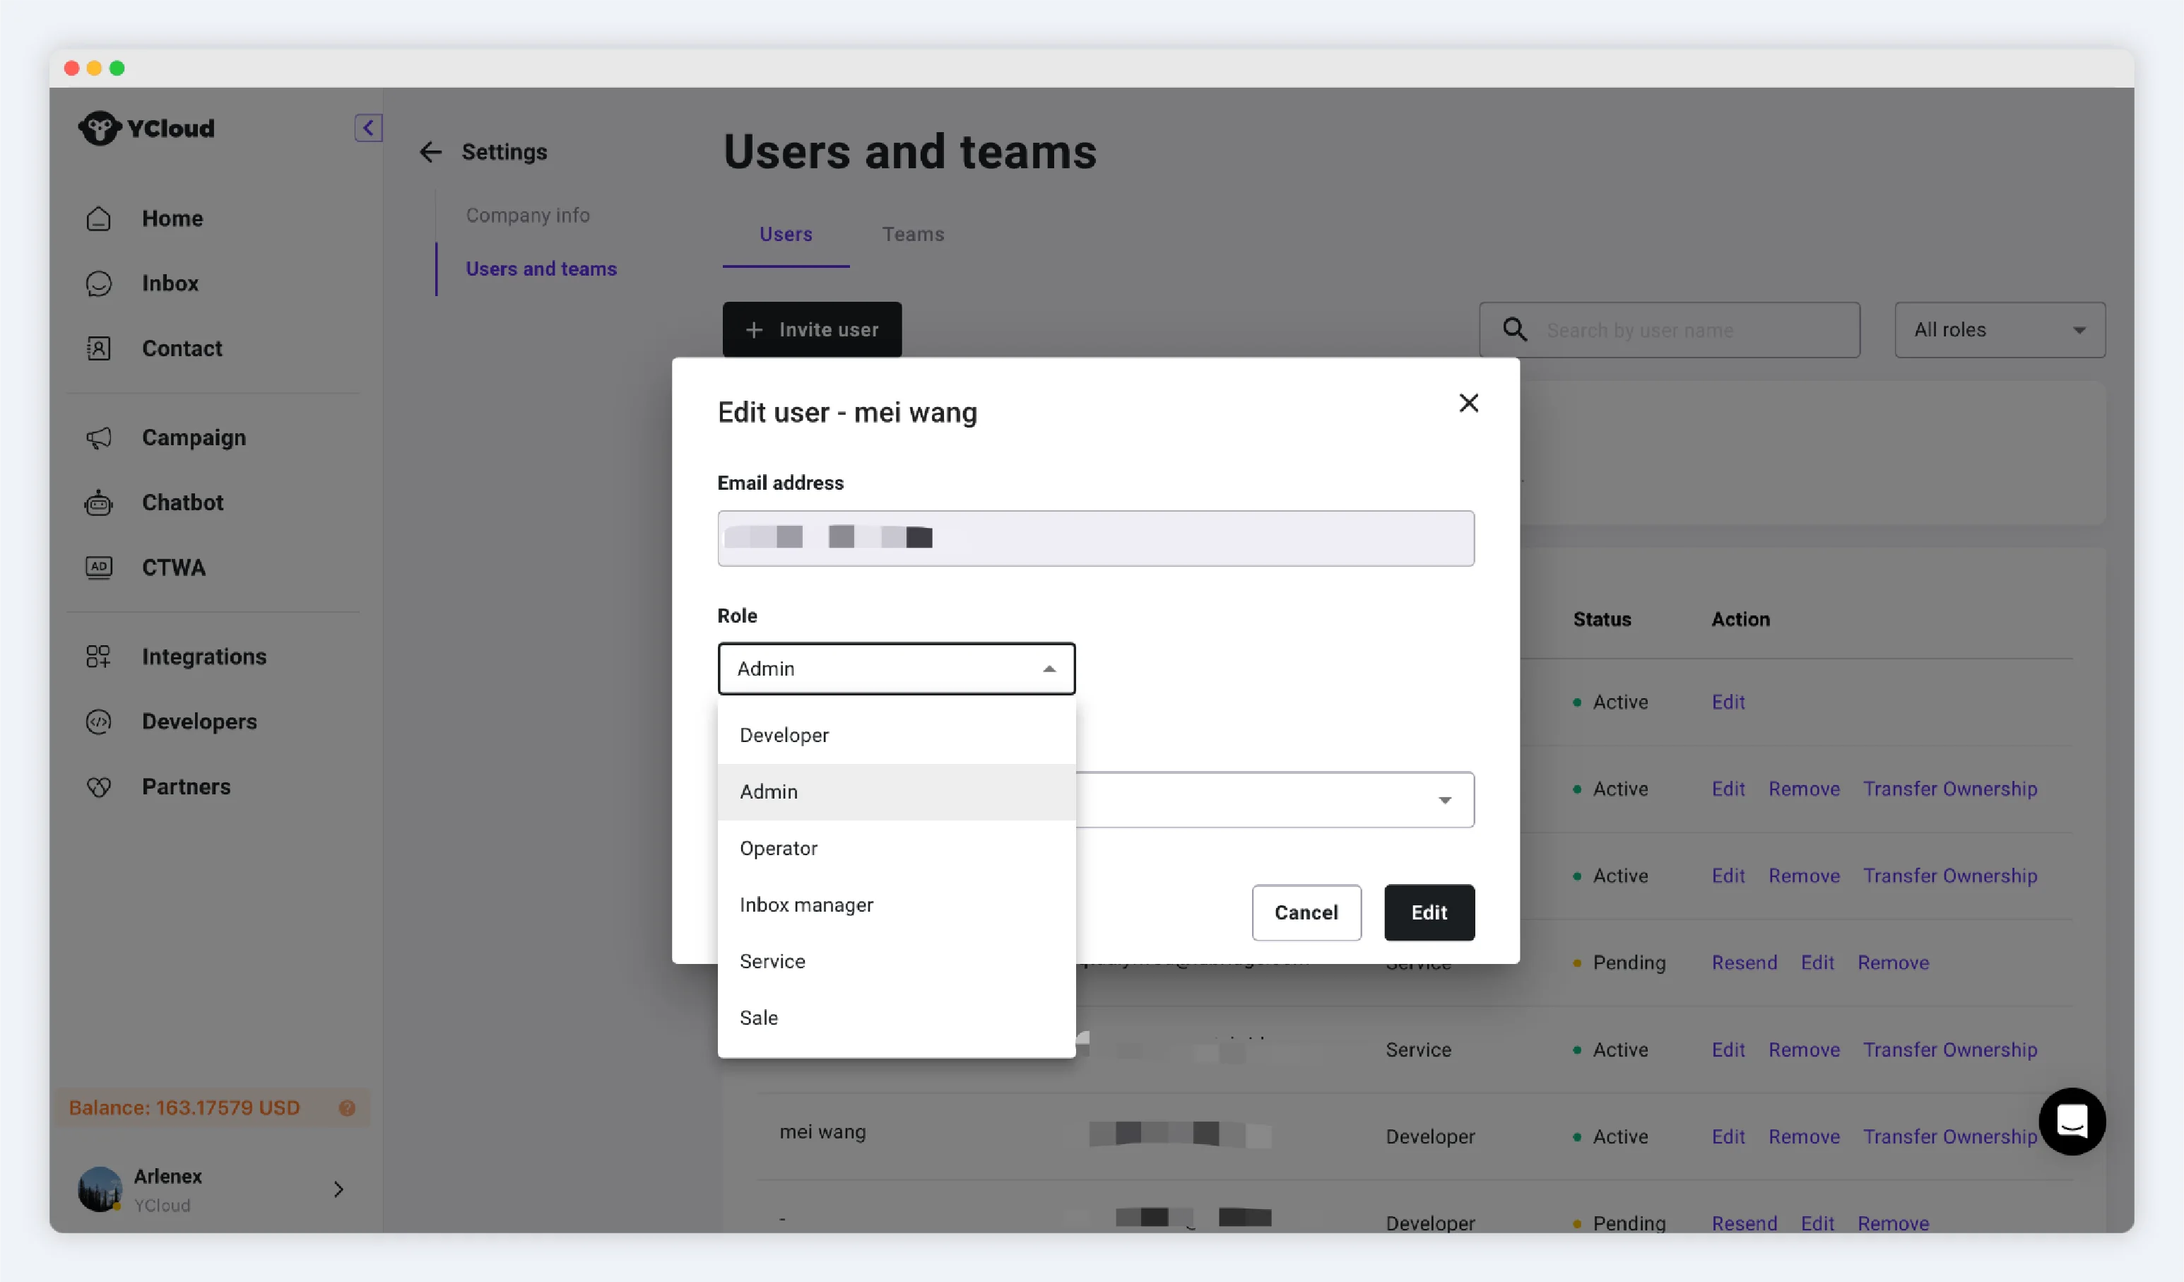Image resolution: width=2184 pixels, height=1282 pixels.
Task: Click the Invite user button
Action: pyautogui.click(x=812, y=329)
